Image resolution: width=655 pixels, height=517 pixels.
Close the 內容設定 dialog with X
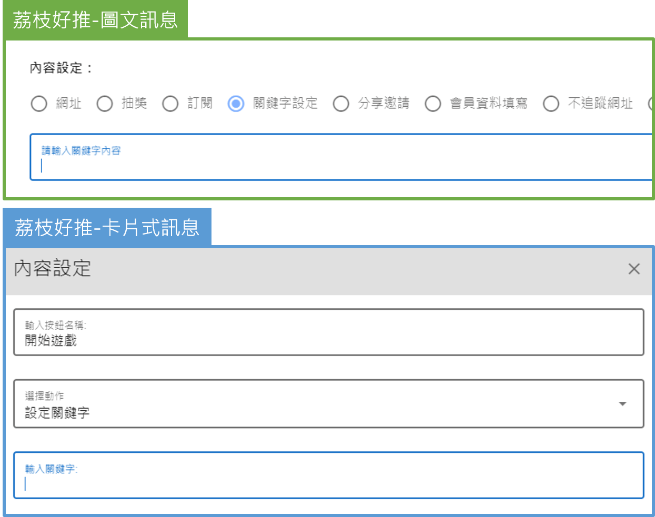click(633, 269)
